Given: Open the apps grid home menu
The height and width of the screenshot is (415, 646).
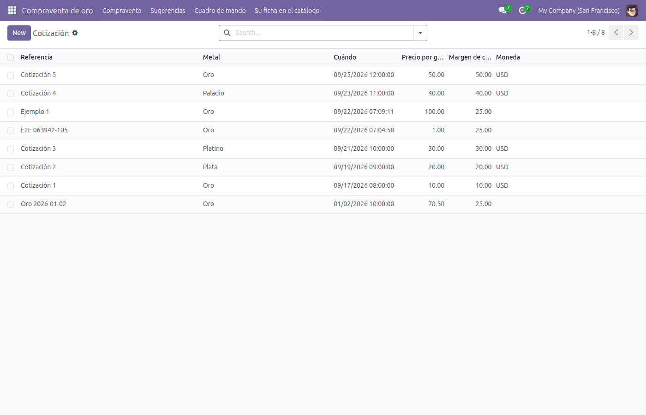Looking at the screenshot, I should [12, 10].
